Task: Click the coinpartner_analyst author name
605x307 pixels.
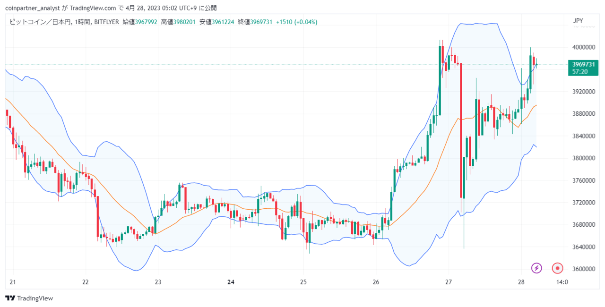Action: tap(33, 8)
